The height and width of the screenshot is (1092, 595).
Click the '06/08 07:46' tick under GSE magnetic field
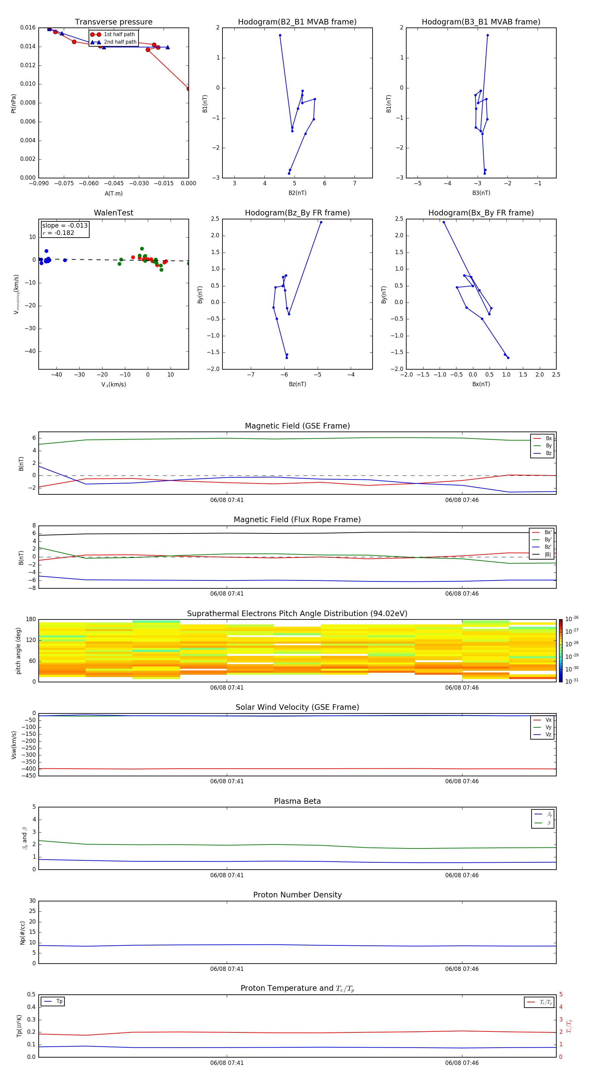click(462, 500)
